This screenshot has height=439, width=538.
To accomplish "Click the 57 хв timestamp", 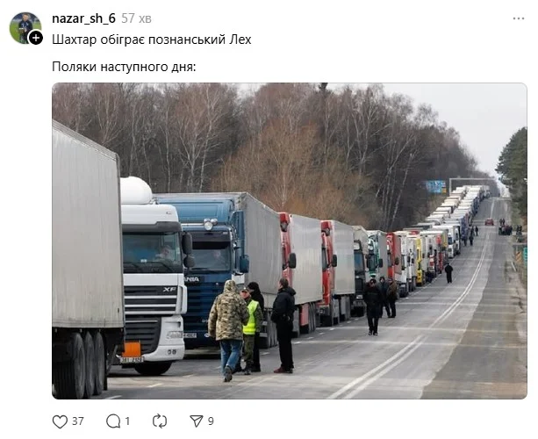I will [x=136, y=18].
